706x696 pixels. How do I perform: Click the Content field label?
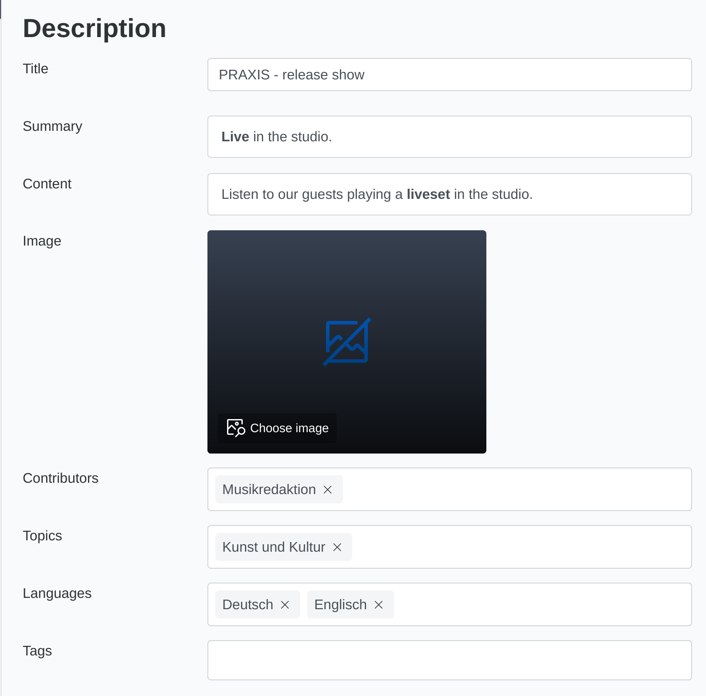(x=47, y=184)
